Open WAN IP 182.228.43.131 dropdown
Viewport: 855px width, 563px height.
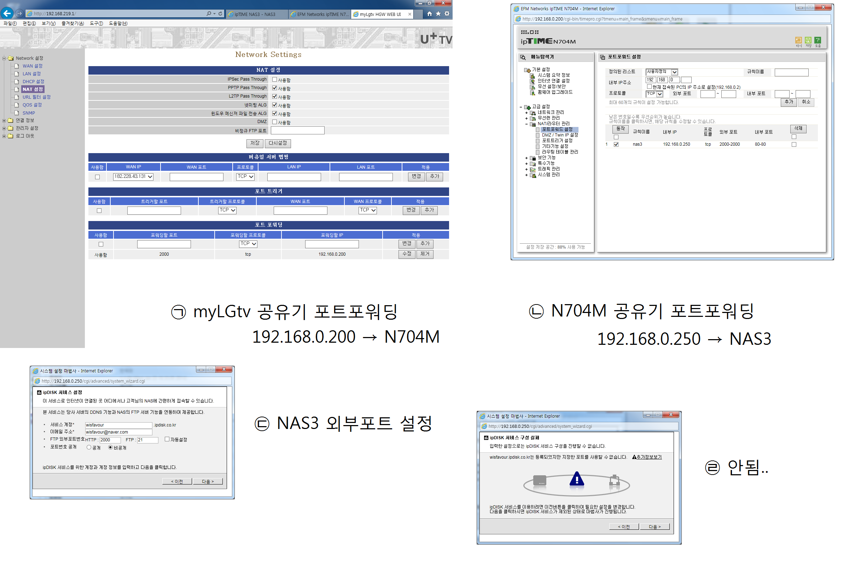click(x=133, y=176)
